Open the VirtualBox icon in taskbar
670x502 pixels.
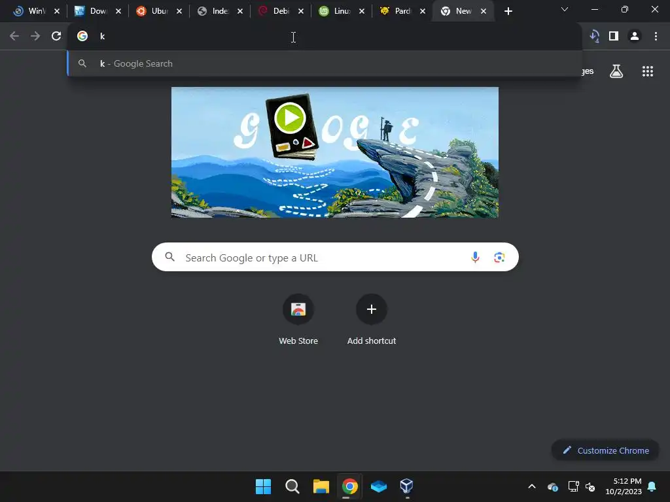tap(406, 486)
